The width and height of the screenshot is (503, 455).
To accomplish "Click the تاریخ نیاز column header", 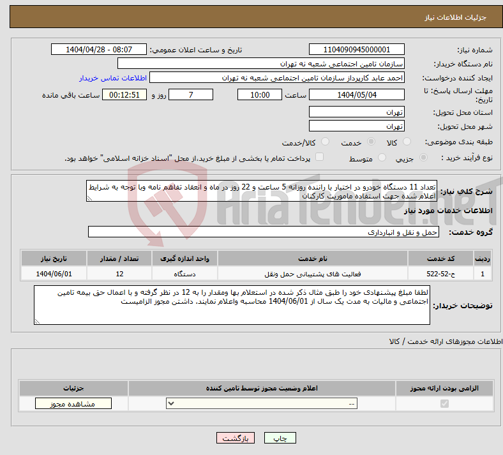I will pyautogui.click(x=54, y=258).
